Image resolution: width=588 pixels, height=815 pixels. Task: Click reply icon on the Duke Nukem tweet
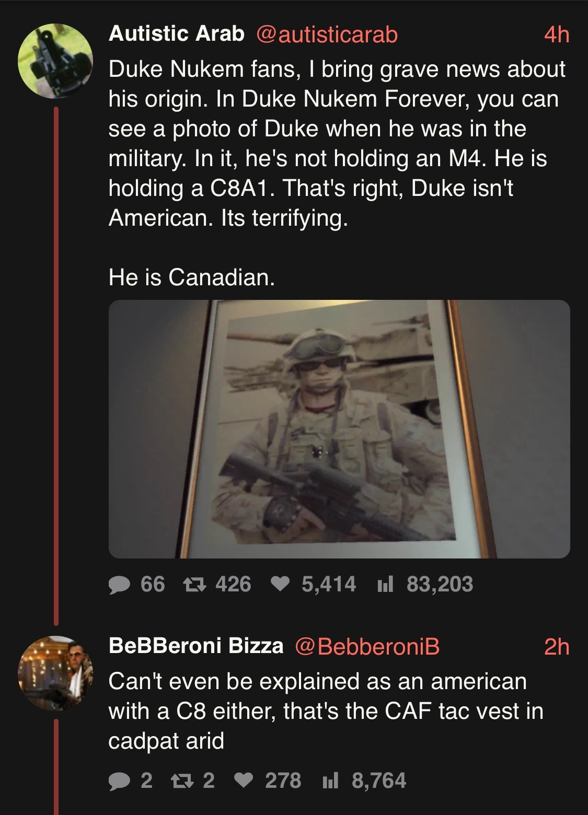coord(119,585)
